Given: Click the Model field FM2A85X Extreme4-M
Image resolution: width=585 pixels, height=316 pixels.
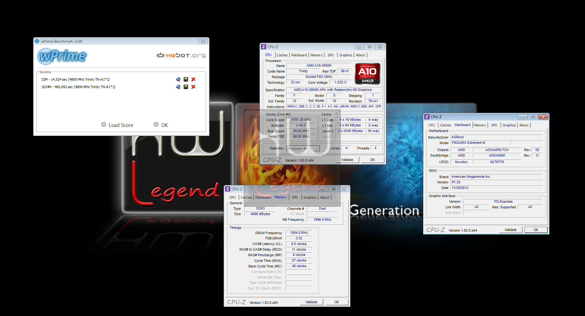Looking at the screenshot, I should [480, 143].
